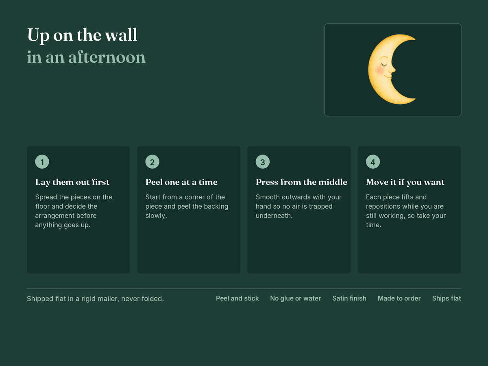Click the 'Spread the pieces on the floor' description
The image size is (488, 366).
74,211
